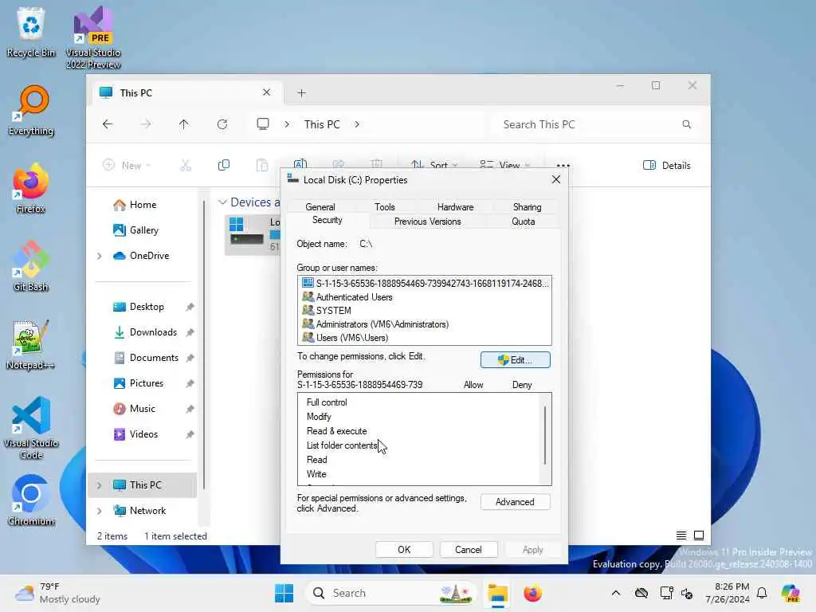
Task: Switch Explorer to details list view icon
Action: (681, 535)
